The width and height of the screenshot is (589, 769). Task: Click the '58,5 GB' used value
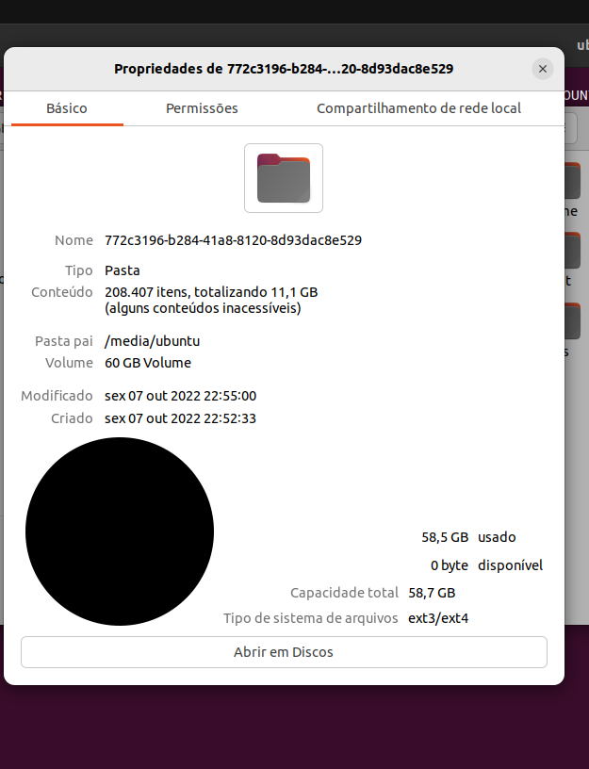445,537
